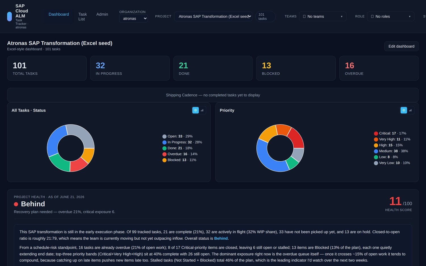Image resolution: width=426 pixels, height=266 pixels.
Task: Click the SAP Cloud ALM logo icon
Action: 9,16
